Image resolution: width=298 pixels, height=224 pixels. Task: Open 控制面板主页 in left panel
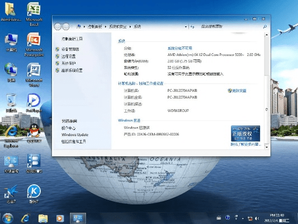(72, 39)
